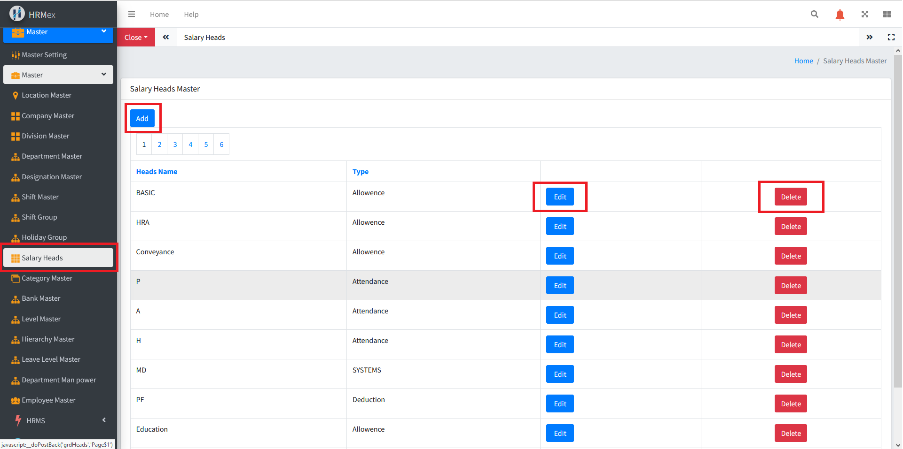Go to page 3 of the list
Viewport: 903px width, 449px height.
tap(175, 145)
